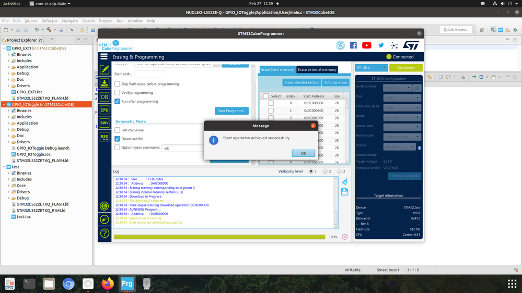
Task: Open the Option Bytes OB icon
Action: 105,97
